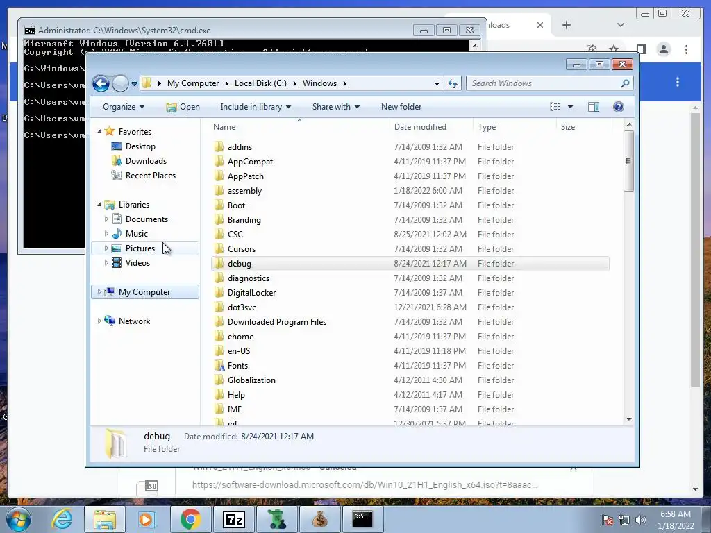Switch to Command Prompt taskbar icon
Image resolution: width=711 pixels, height=533 pixels.
pos(362,519)
